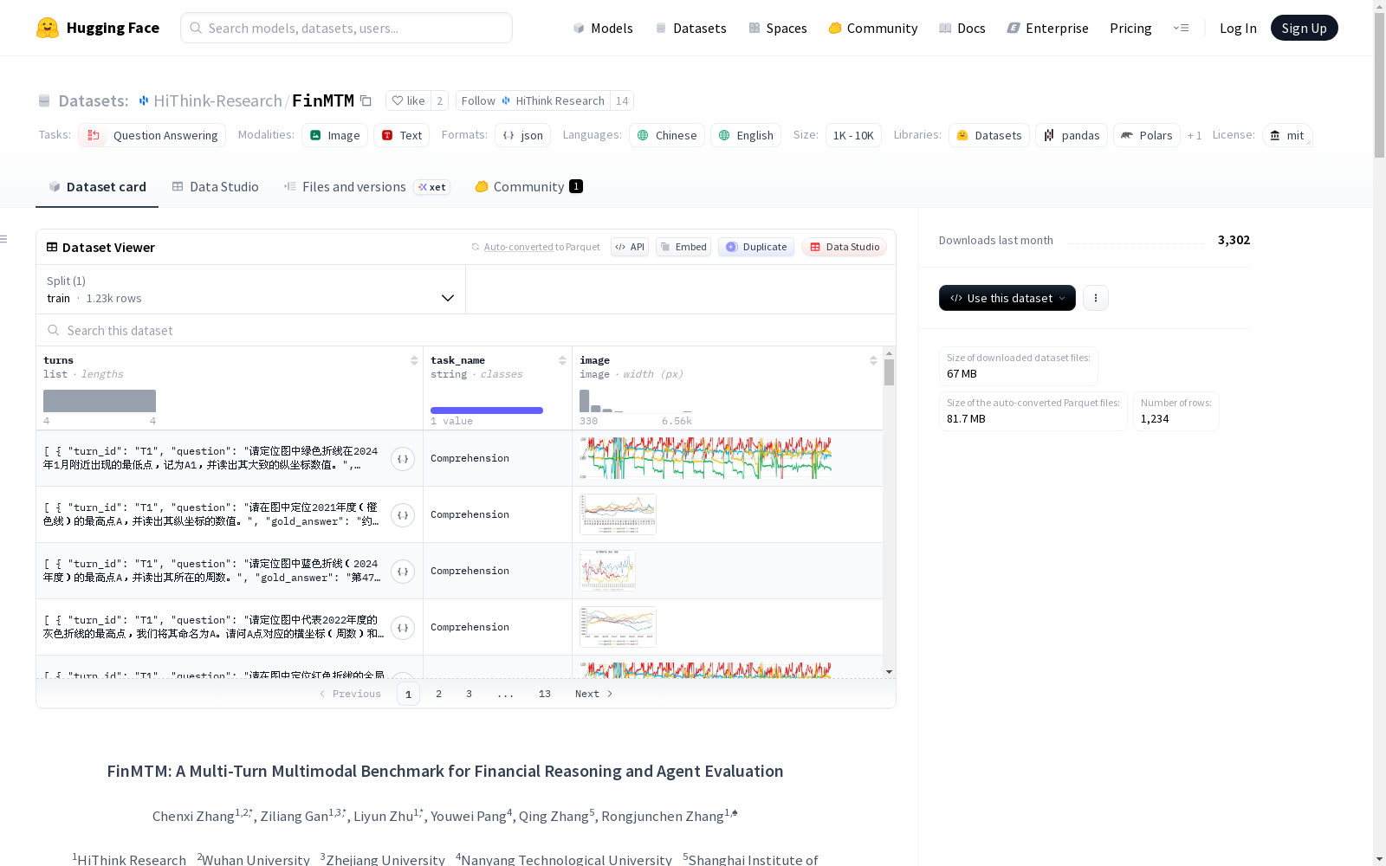Go to page 3 of the dataset

point(470,694)
